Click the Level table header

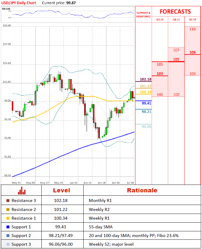coord(61,190)
